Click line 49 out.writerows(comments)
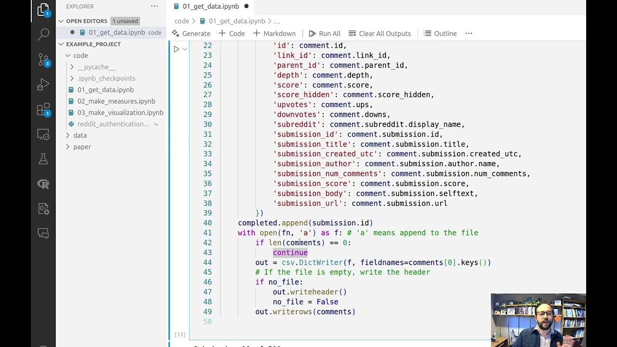This screenshot has height=347, width=617. (x=305, y=312)
